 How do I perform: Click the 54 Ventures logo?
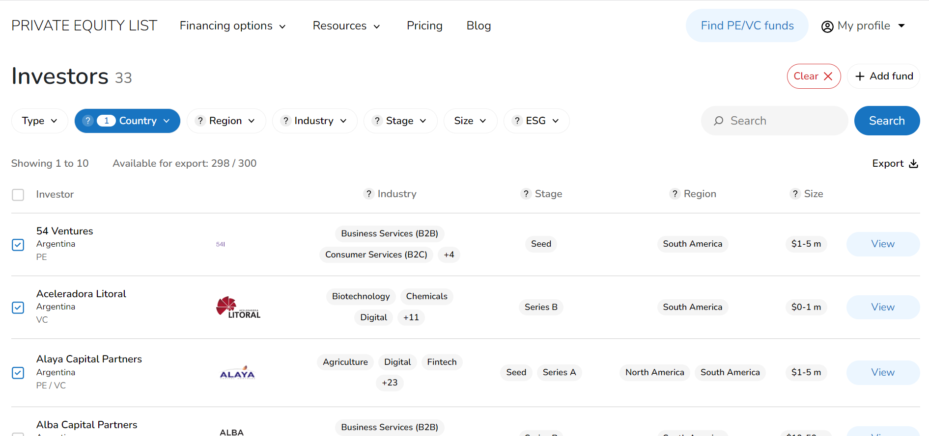pos(221,244)
